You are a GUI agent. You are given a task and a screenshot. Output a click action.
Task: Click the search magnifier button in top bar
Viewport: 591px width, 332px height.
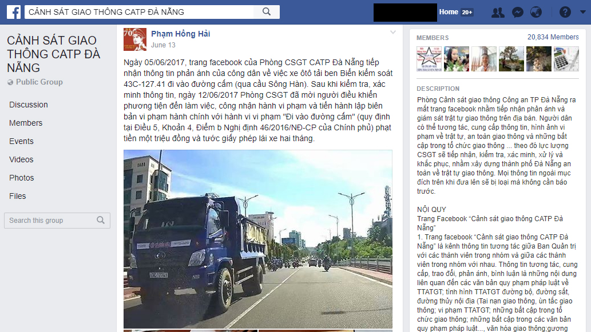click(x=267, y=12)
